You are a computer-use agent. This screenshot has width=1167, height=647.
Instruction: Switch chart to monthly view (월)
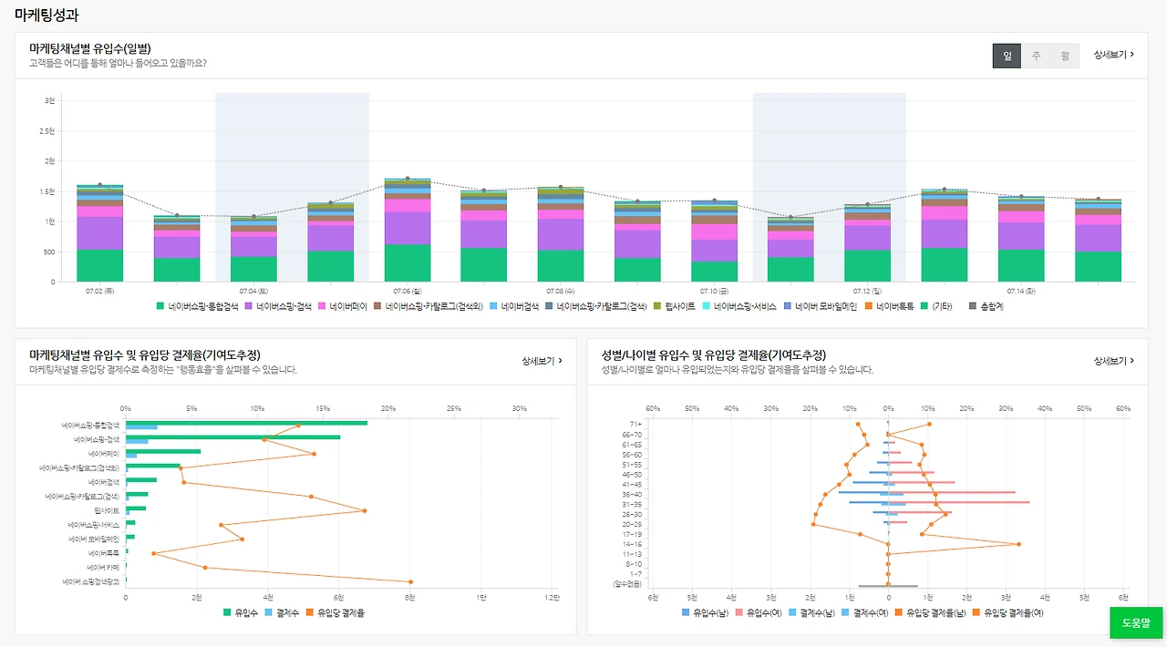click(1065, 56)
